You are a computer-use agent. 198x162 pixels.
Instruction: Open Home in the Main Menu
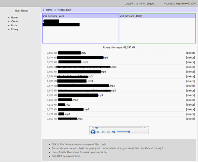tap(14, 17)
